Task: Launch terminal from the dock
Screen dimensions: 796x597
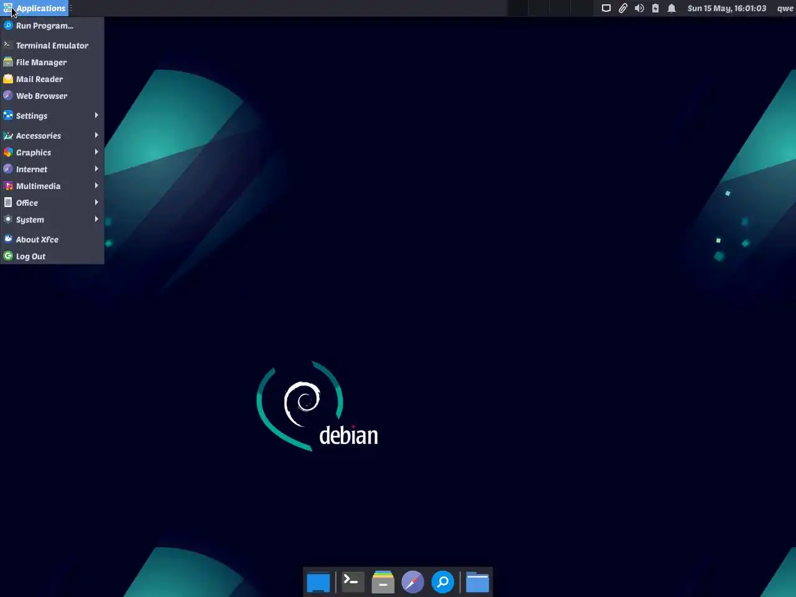Action: tap(353, 582)
